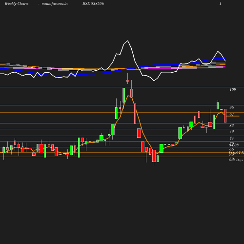This screenshot has width=244, height=244.
Task: Select the 79 price level label
Action: (232, 131)
